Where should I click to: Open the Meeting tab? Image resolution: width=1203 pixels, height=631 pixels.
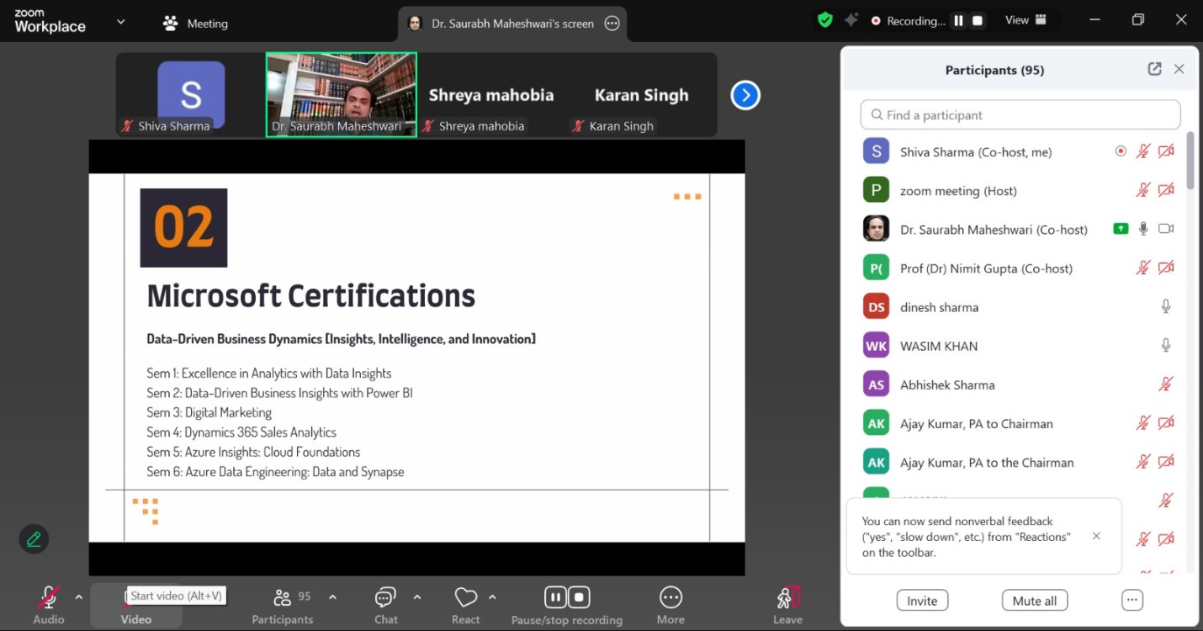[x=195, y=24]
